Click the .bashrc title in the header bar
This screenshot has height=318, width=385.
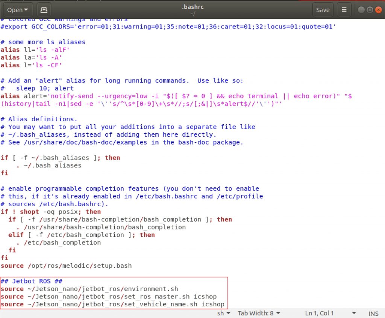193,7
